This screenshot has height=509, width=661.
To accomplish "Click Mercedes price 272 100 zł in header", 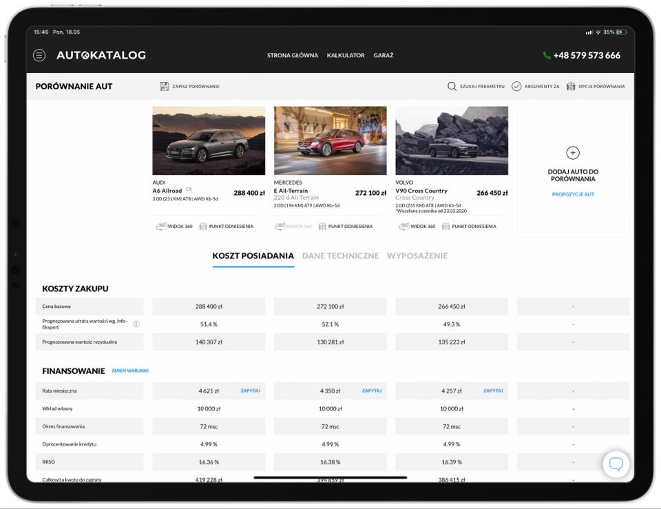I will [370, 193].
